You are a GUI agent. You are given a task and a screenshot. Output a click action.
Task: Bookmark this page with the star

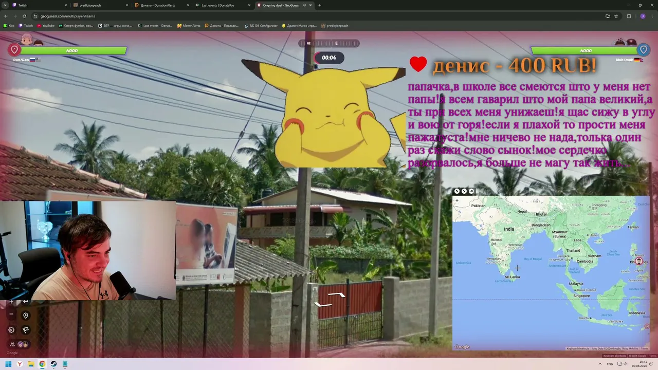coord(616,16)
